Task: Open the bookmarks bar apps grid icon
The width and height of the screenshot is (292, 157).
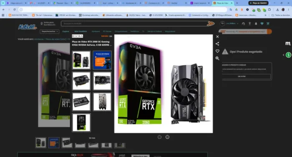Action: tap(3, 15)
